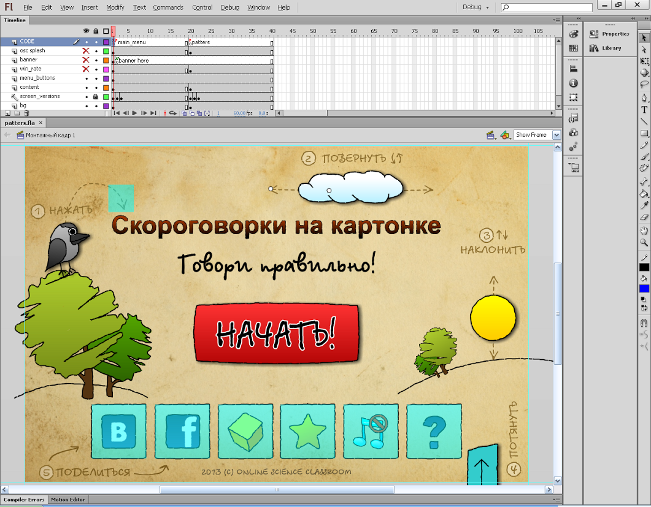Choose the Bone tool

coord(644,181)
